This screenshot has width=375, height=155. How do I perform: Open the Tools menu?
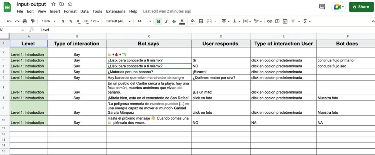[x=97, y=11]
